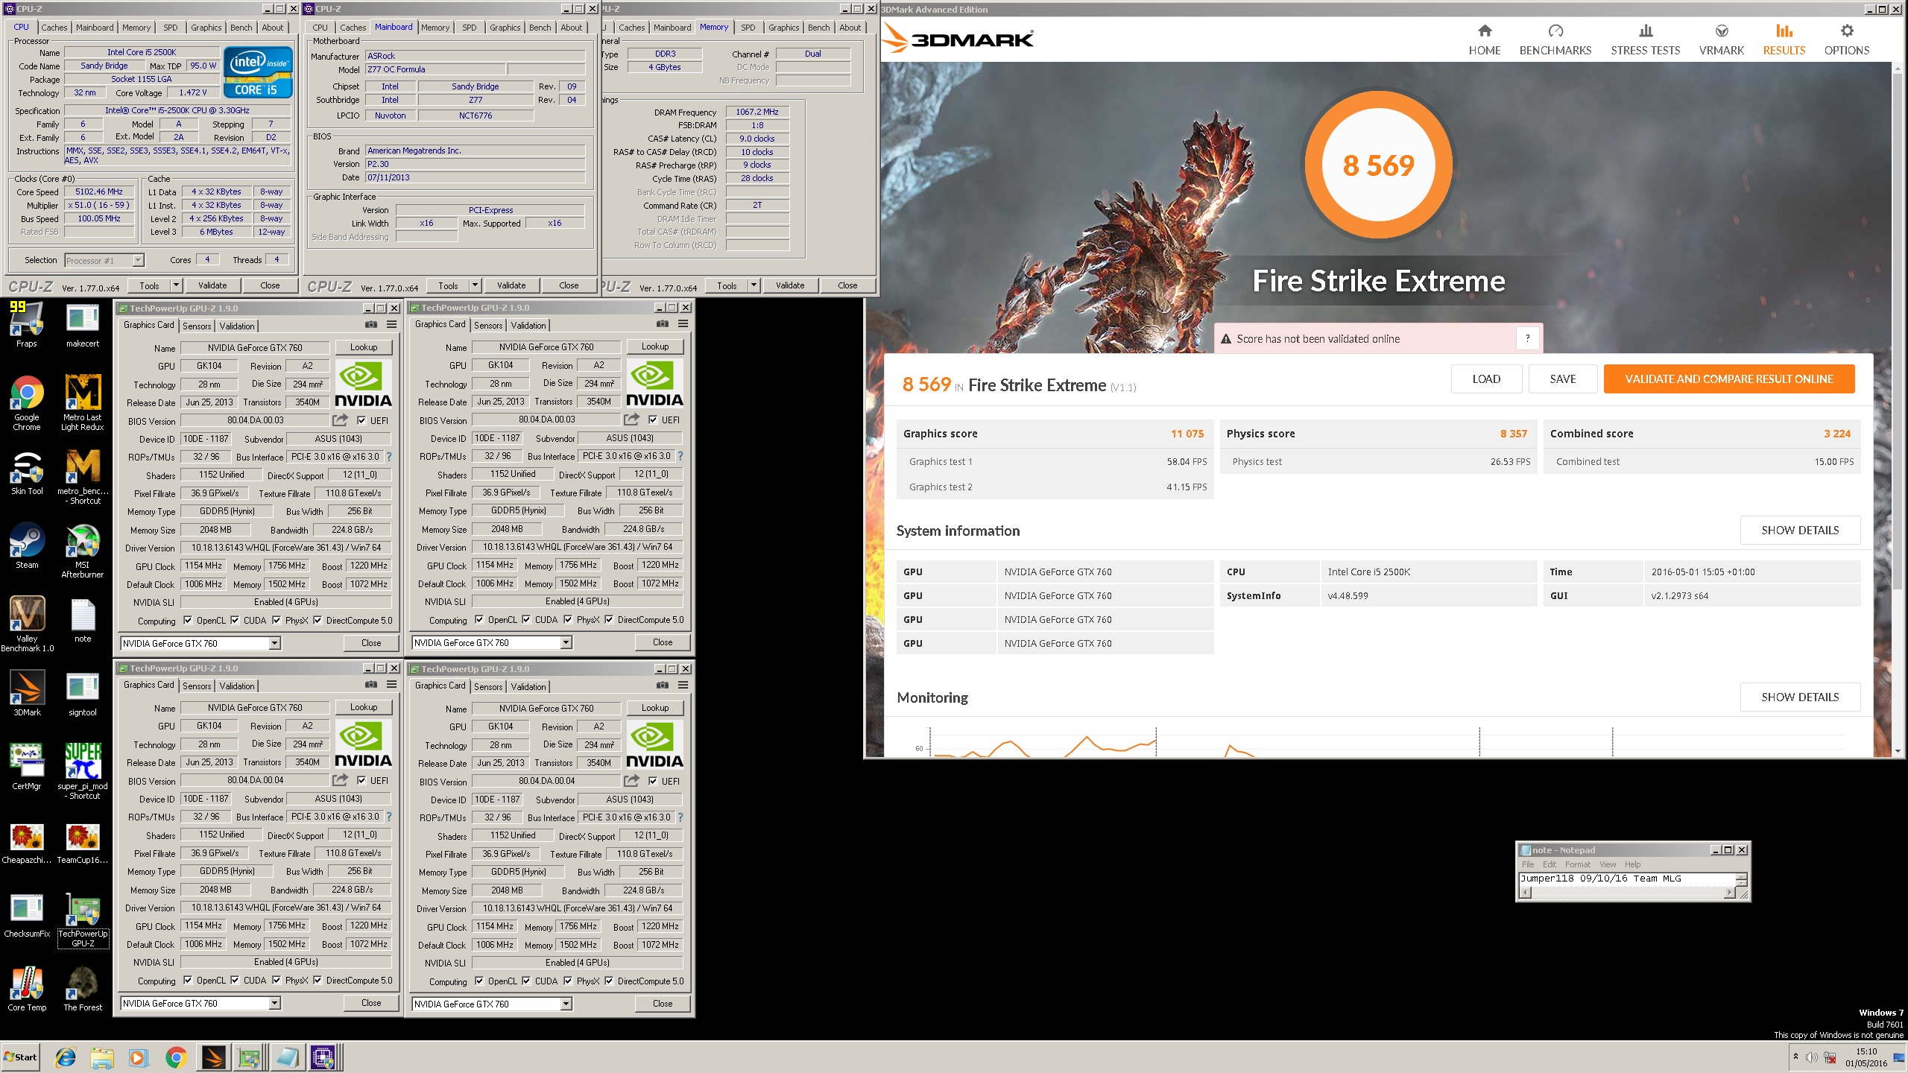The image size is (1908, 1073).
Task: Toggle PhysX checkbox in bottom-left GPU-Z
Action: tap(277, 981)
